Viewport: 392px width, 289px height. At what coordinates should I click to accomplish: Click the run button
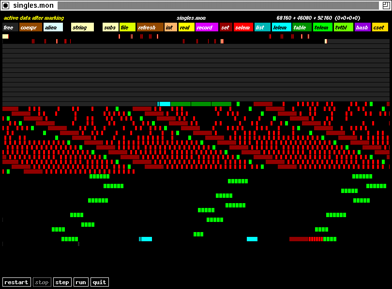point(81,282)
